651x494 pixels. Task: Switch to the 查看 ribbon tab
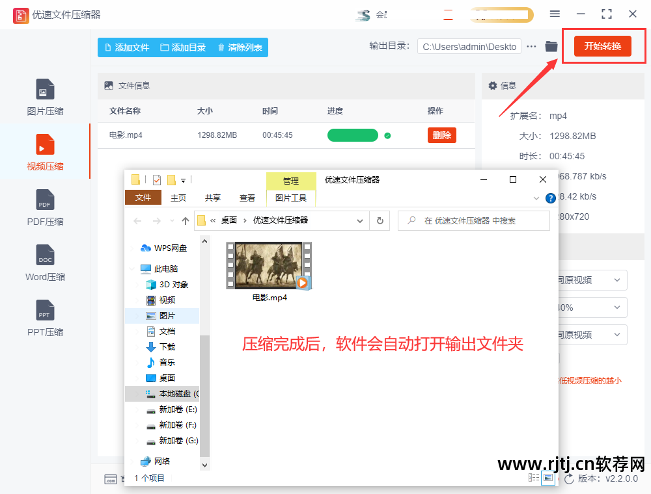(x=247, y=198)
